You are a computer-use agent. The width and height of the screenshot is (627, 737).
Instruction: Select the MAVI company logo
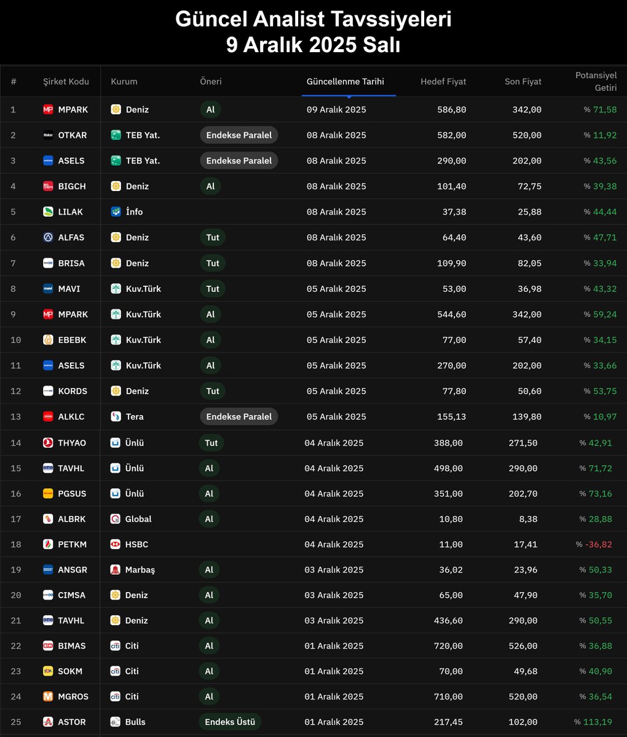tap(48, 289)
